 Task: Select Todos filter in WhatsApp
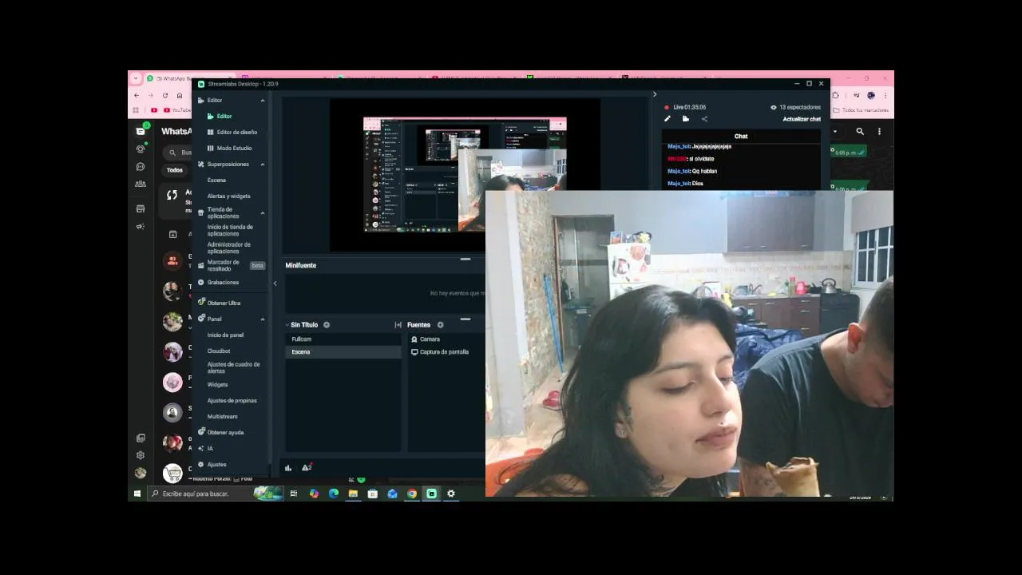pyautogui.click(x=175, y=170)
